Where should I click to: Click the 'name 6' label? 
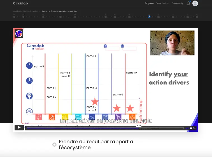click(x=118, y=95)
